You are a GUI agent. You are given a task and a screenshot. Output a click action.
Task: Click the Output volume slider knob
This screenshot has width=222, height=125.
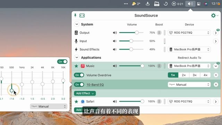[x=137, y=33]
